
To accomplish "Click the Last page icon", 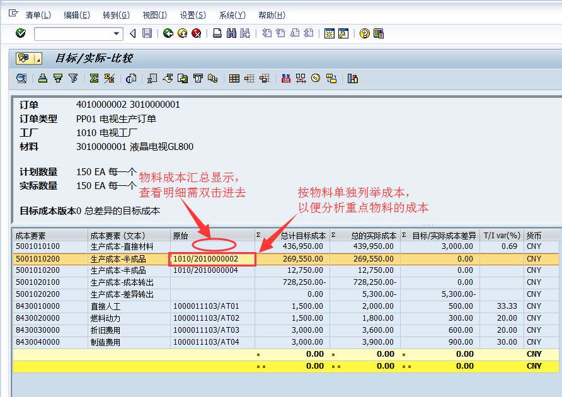I will click(x=309, y=33).
